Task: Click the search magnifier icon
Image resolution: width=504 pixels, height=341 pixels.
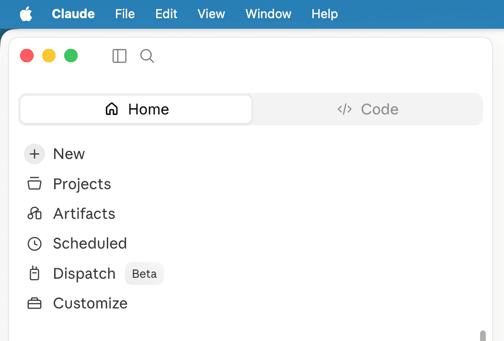Action: [x=147, y=56]
